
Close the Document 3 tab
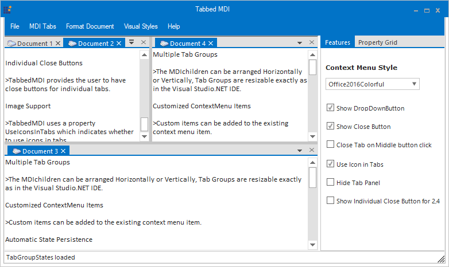coord(63,151)
